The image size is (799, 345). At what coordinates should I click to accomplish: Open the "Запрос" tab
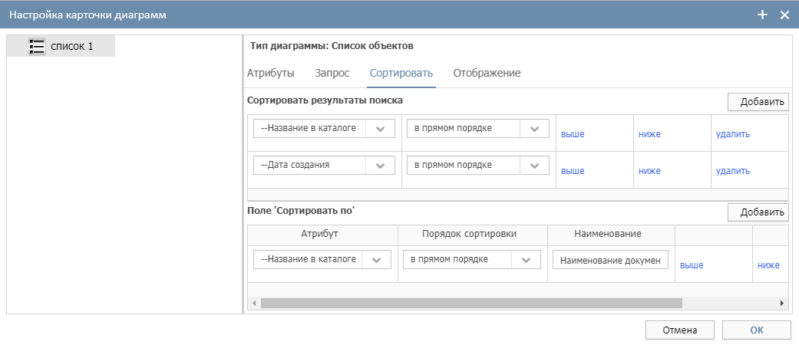332,73
